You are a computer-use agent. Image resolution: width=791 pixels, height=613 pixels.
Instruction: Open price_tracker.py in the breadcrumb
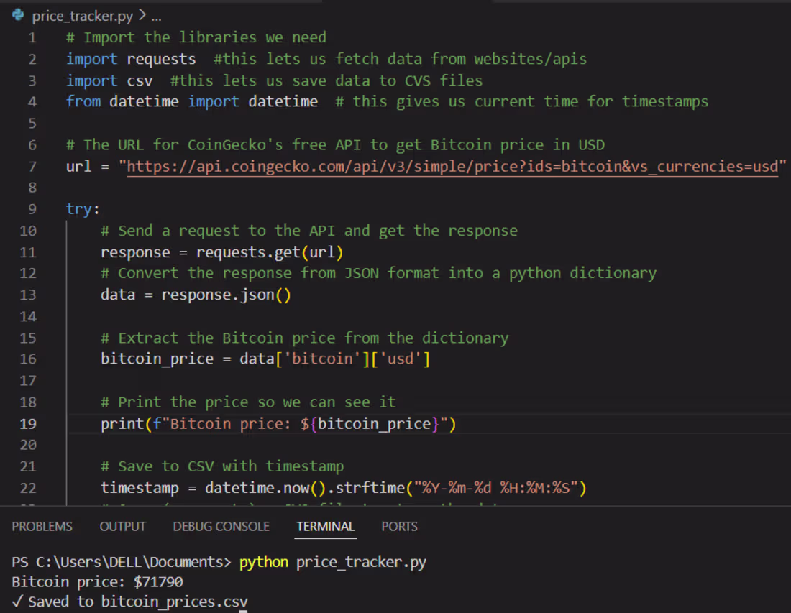(x=82, y=16)
